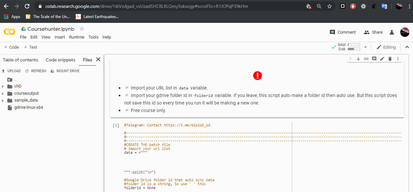Open the Apps bookmark
This screenshot has height=192, width=413.
(x=12, y=17)
